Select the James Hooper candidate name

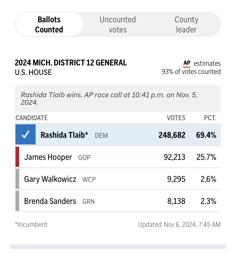[48, 157]
